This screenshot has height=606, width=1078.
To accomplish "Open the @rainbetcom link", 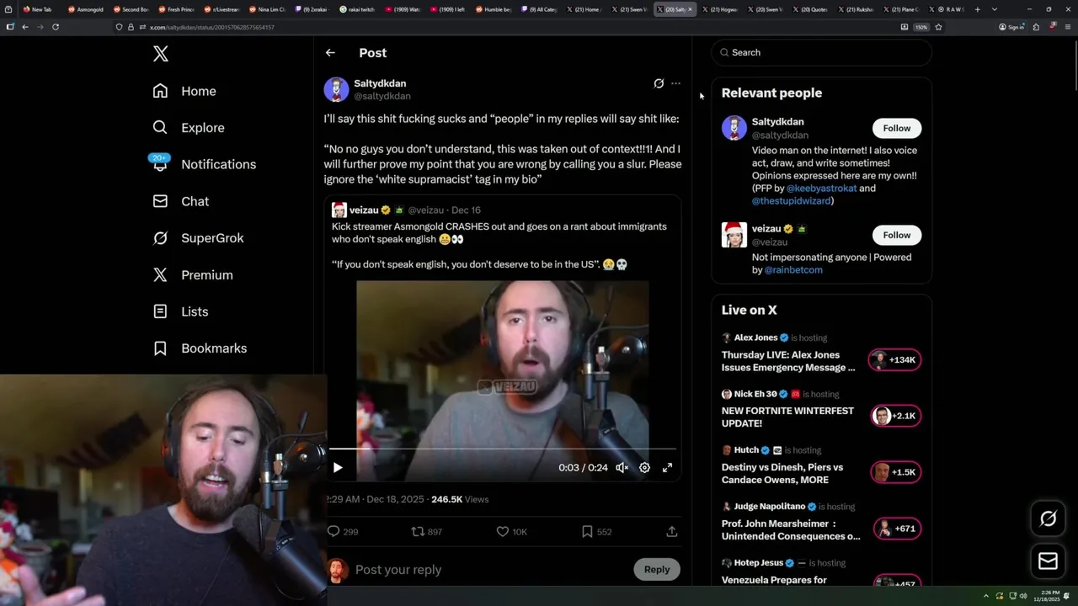I will (793, 269).
